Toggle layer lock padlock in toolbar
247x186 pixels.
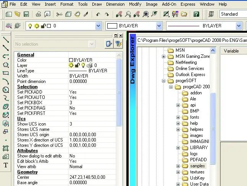43,26
